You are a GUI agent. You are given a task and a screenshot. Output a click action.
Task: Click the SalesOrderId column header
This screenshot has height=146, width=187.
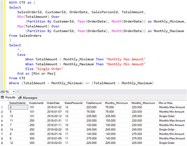click(x=17, y=103)
